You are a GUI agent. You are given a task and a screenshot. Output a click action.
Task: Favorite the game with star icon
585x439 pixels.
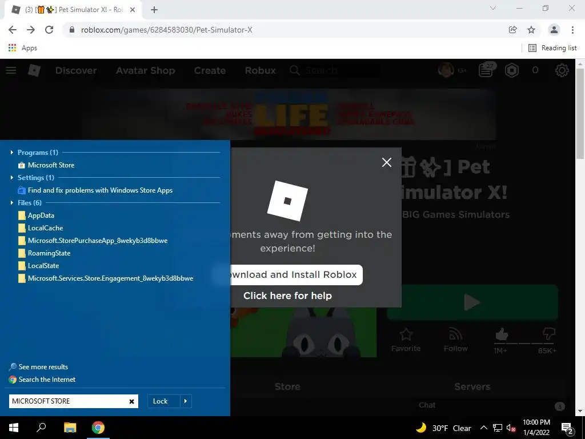pos(406,340)
